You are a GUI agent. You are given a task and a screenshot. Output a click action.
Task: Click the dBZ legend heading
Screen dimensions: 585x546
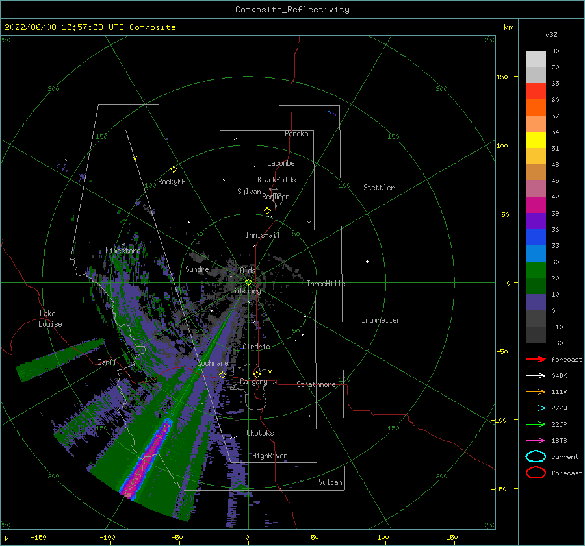[x=551, y=34]
